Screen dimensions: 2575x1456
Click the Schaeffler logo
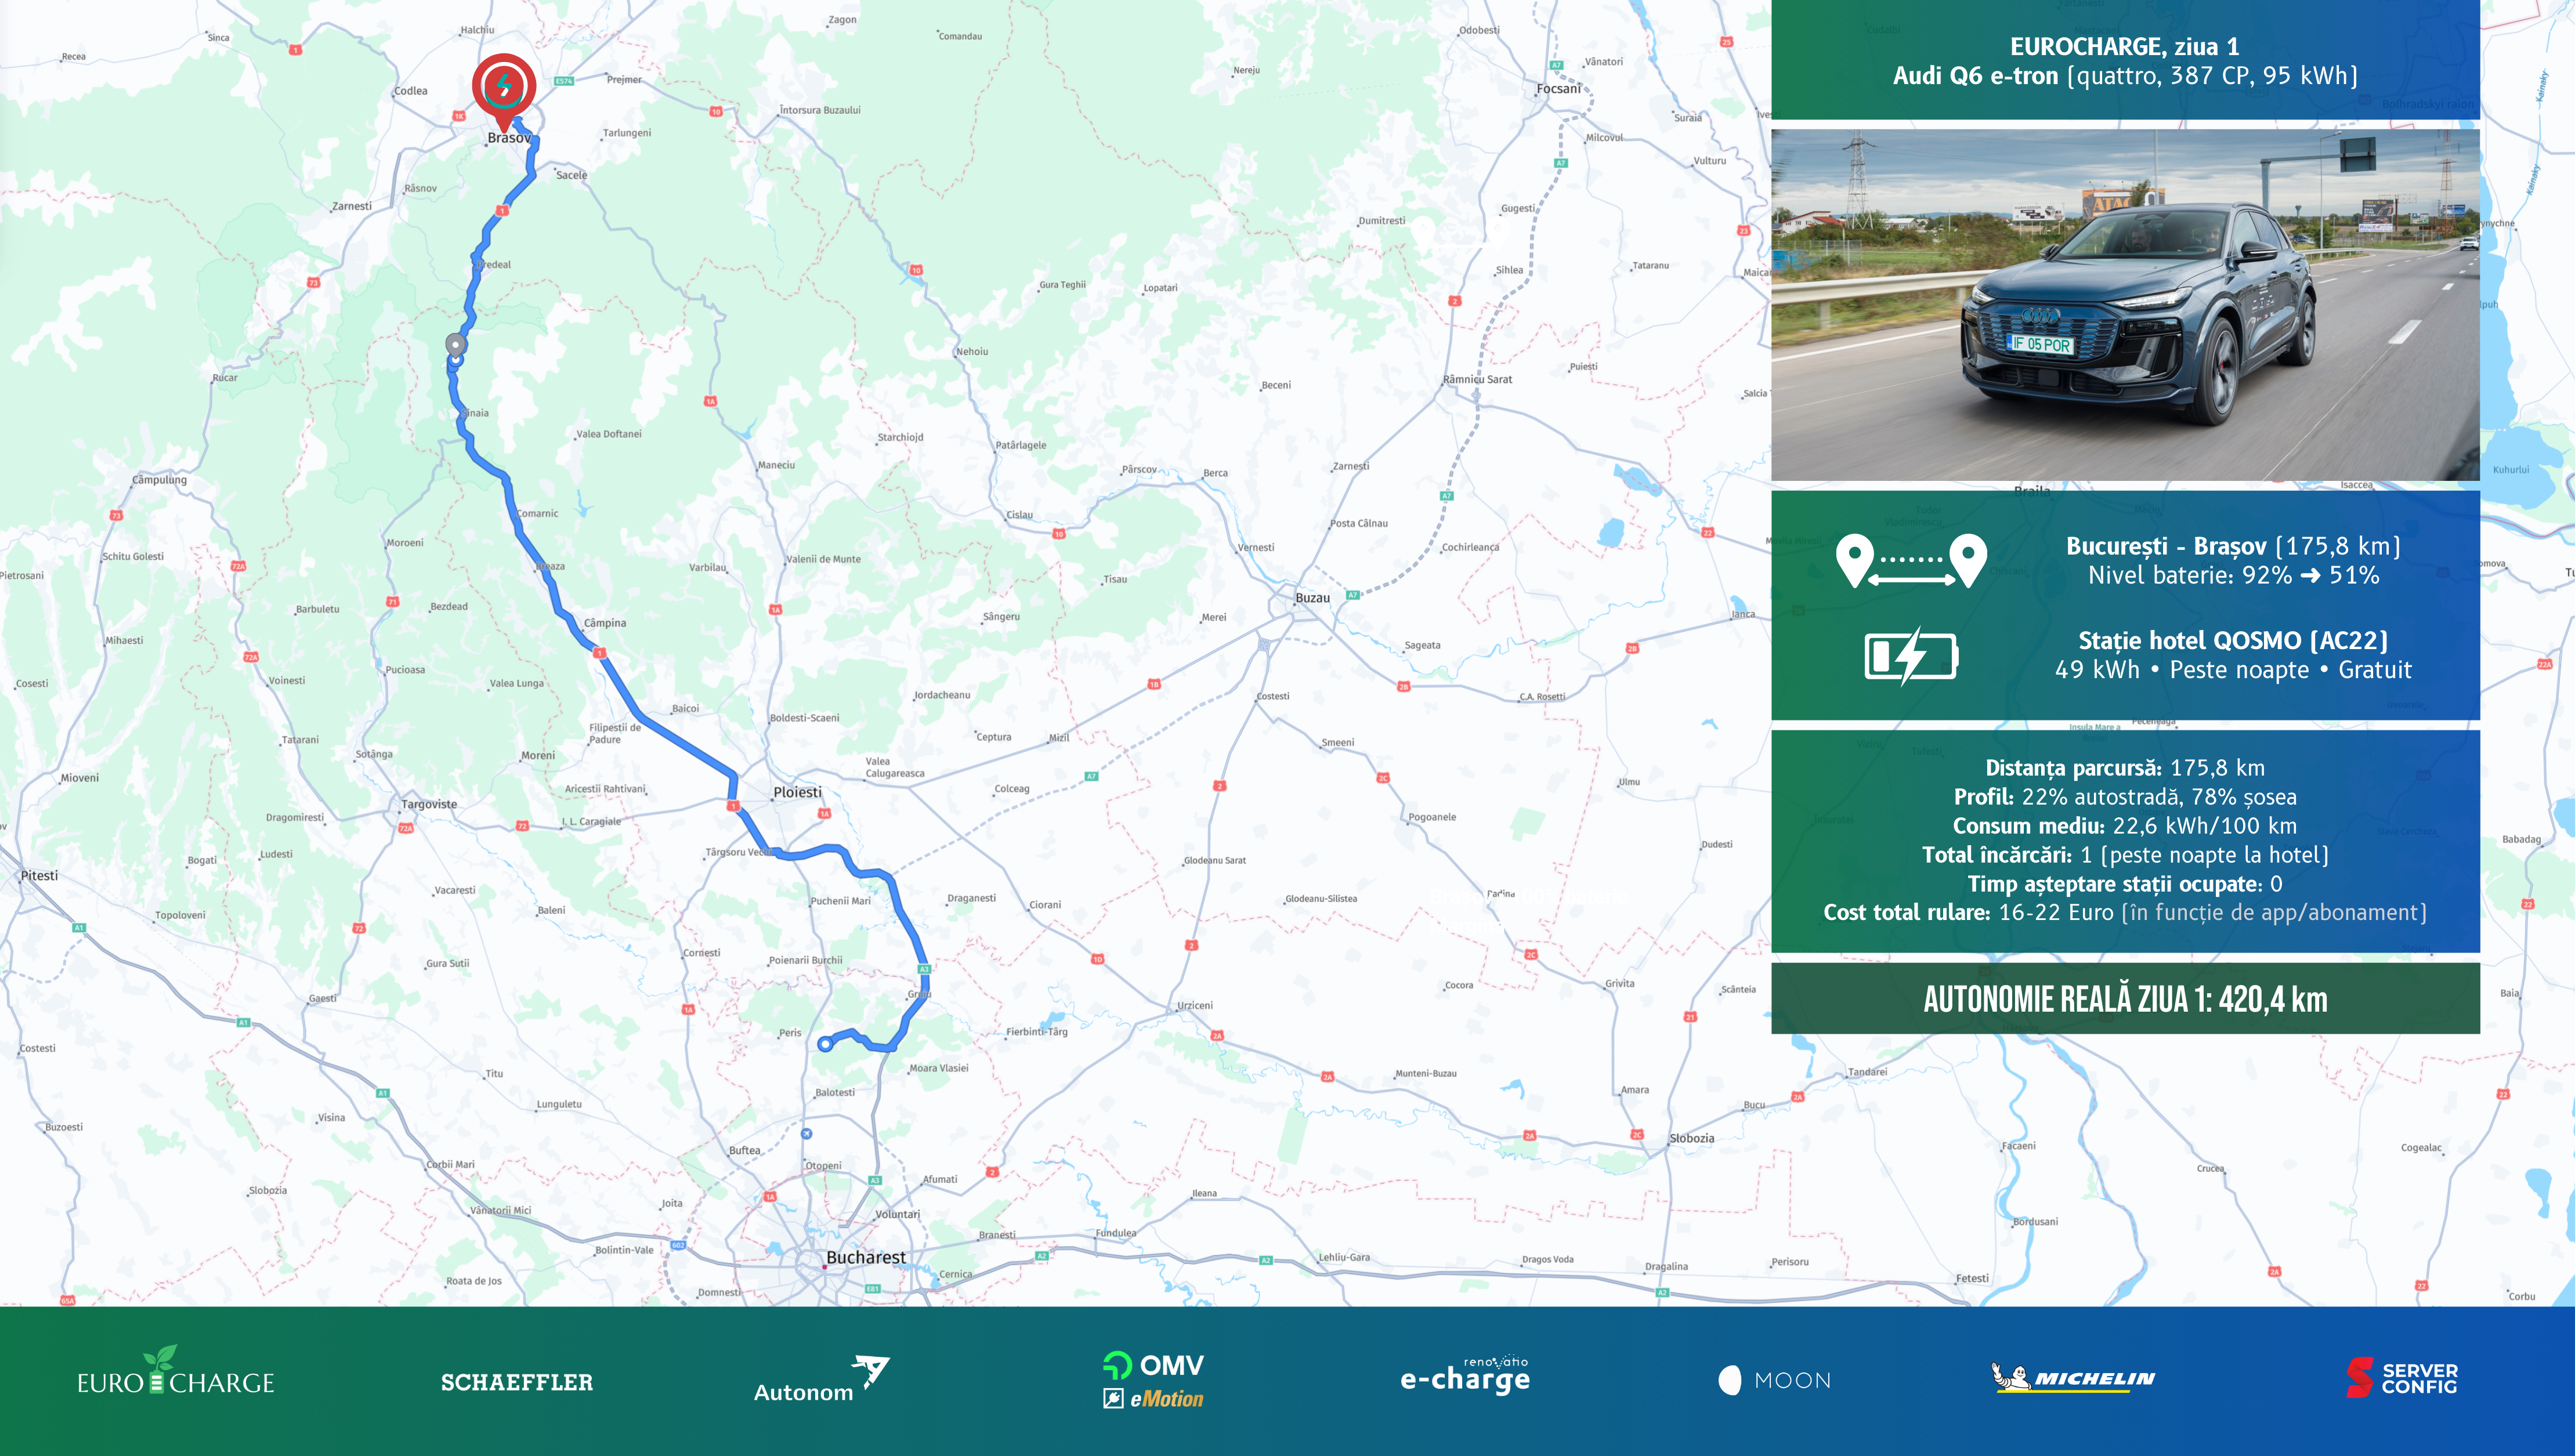(x=517, y=1382)
